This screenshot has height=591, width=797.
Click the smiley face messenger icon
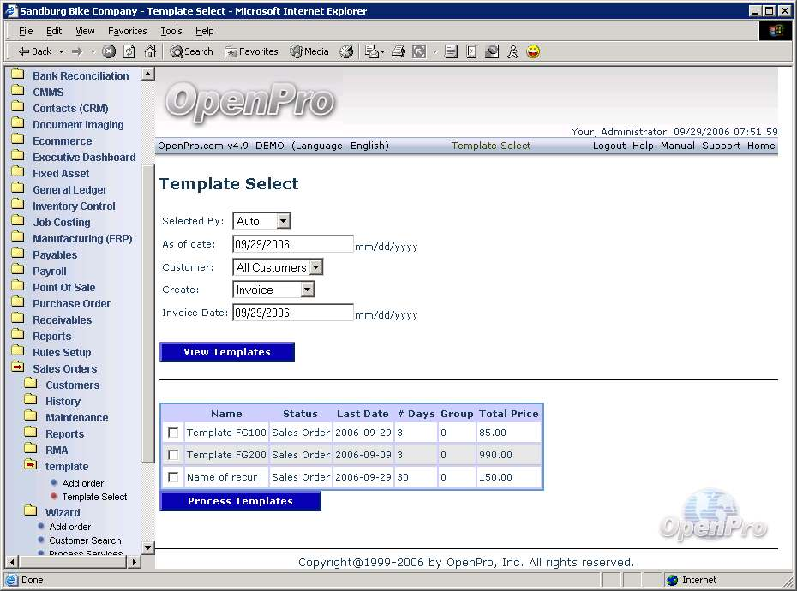tap(533, 51)
